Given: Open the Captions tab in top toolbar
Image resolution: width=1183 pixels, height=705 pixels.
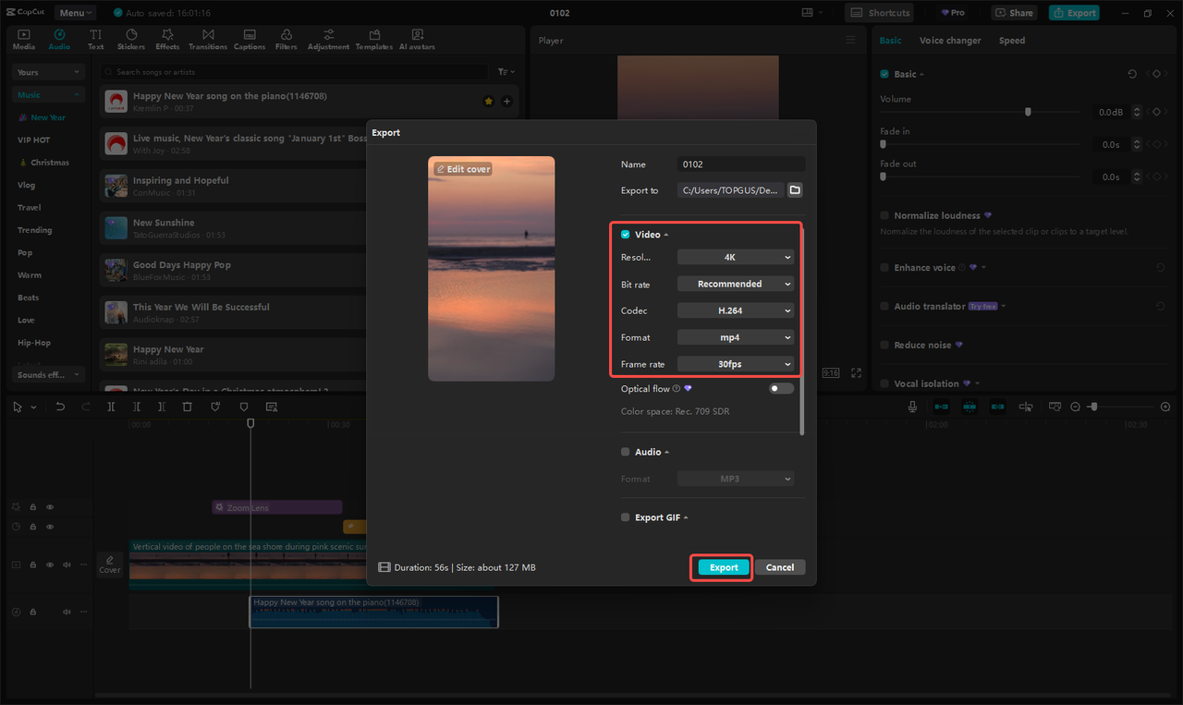Looking at the screenshot, I should (x=250, y=39).
